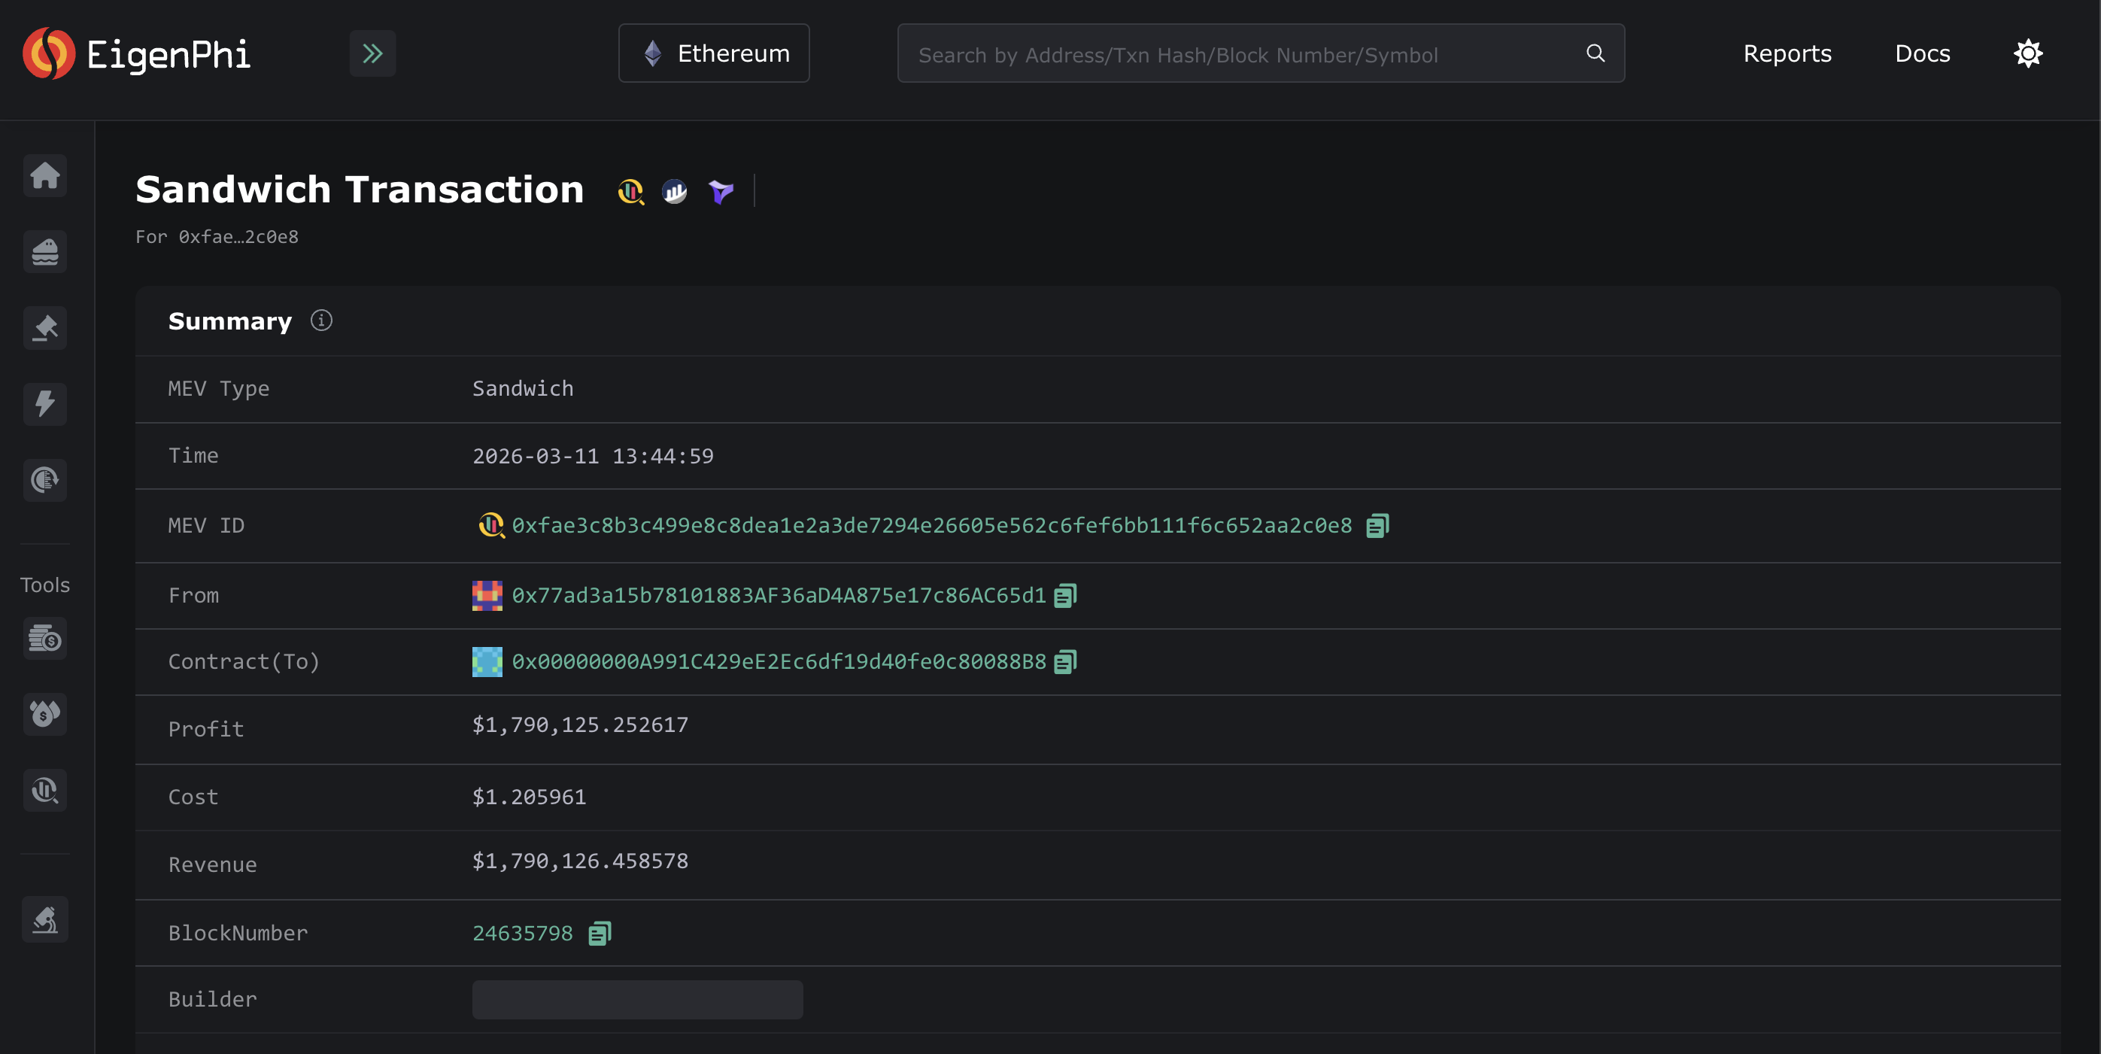This screenshot has height=1054, width=2101.
Task: Open block number 24635798 link
Action: coord(523,932)
